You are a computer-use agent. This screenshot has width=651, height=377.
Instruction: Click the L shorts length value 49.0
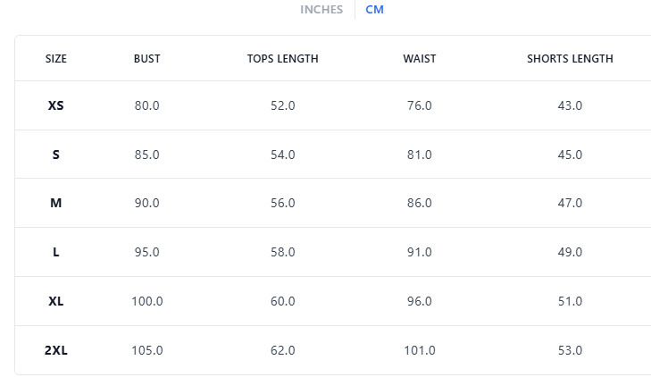click(x=570, y=252)
